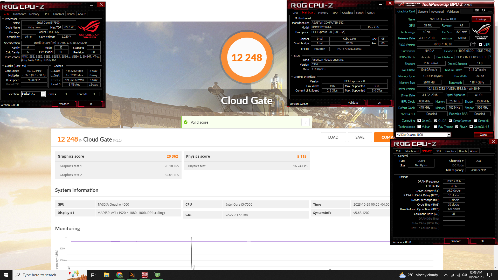
Task: Toggle Ray Tracing checkbox
Action: point(435,127)
